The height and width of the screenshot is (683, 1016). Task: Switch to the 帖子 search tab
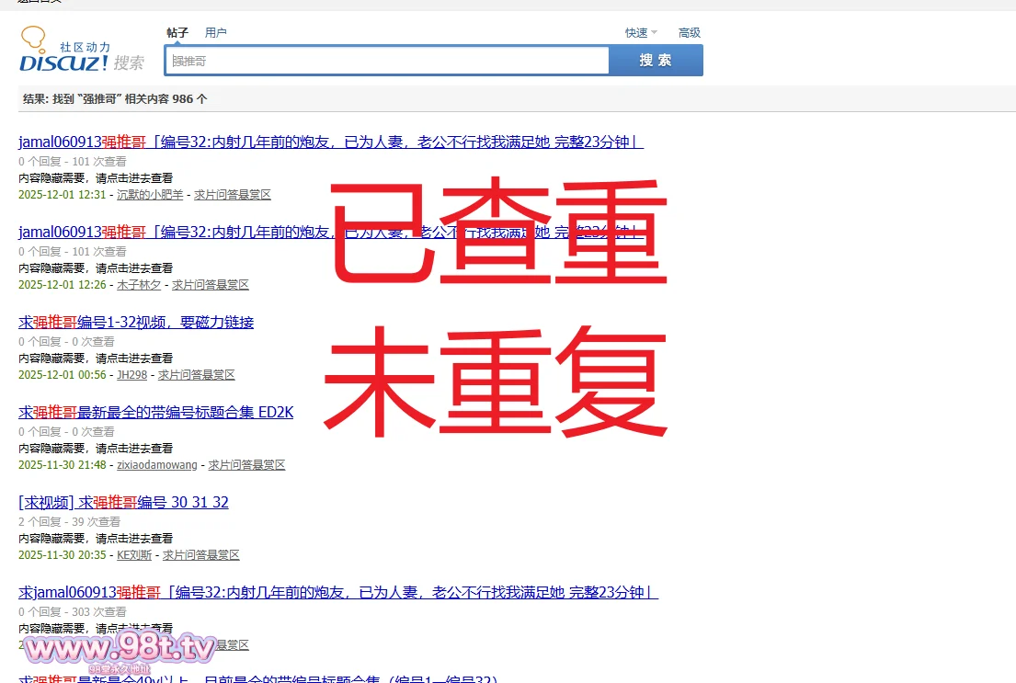[x=177, y=32]
